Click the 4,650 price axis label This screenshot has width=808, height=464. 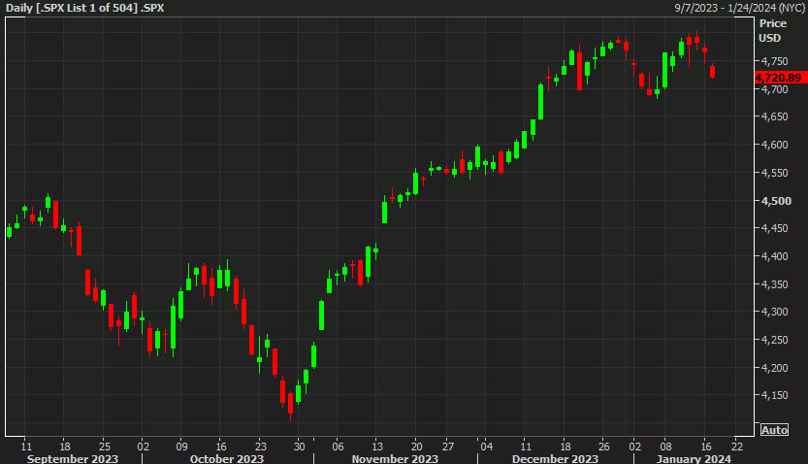[x=774, y=116]
